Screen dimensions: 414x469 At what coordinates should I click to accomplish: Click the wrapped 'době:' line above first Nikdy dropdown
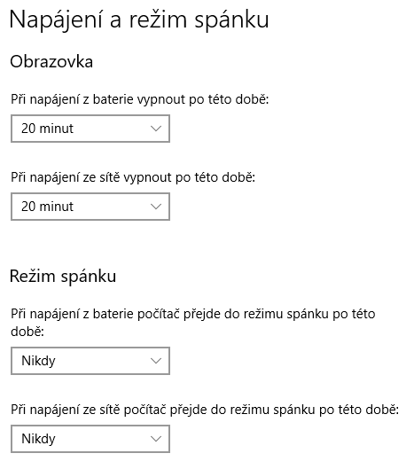tap(27, 332)
